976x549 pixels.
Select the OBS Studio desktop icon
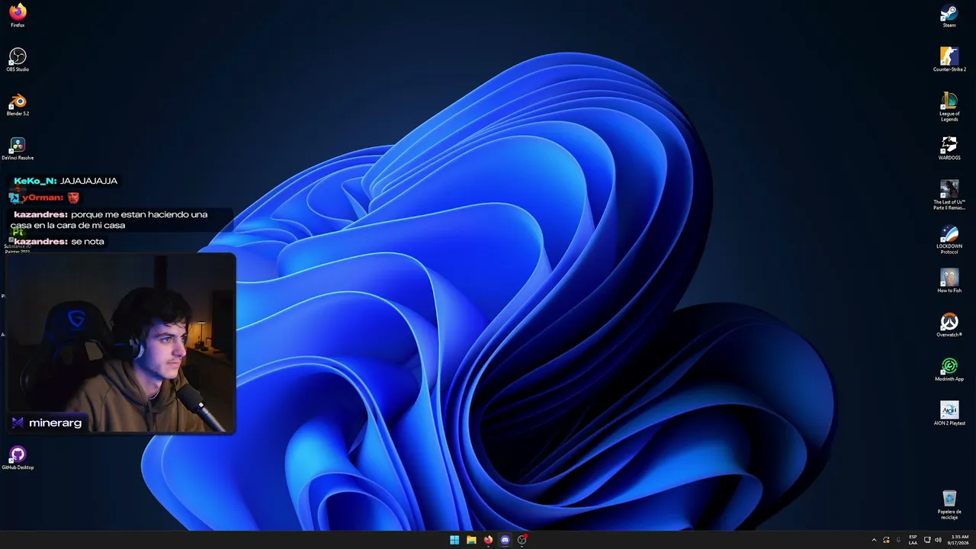coord(18,59)
